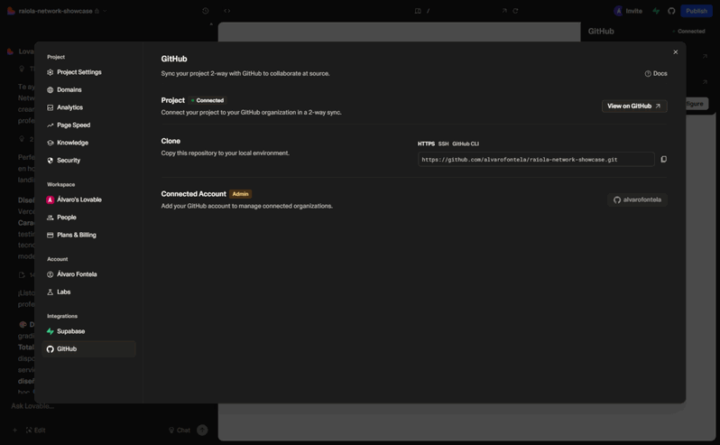The width and height of the screenshot is (720, 445).
Task: Switch clone method to GitHub CLI
Action: tap(466, 144)
